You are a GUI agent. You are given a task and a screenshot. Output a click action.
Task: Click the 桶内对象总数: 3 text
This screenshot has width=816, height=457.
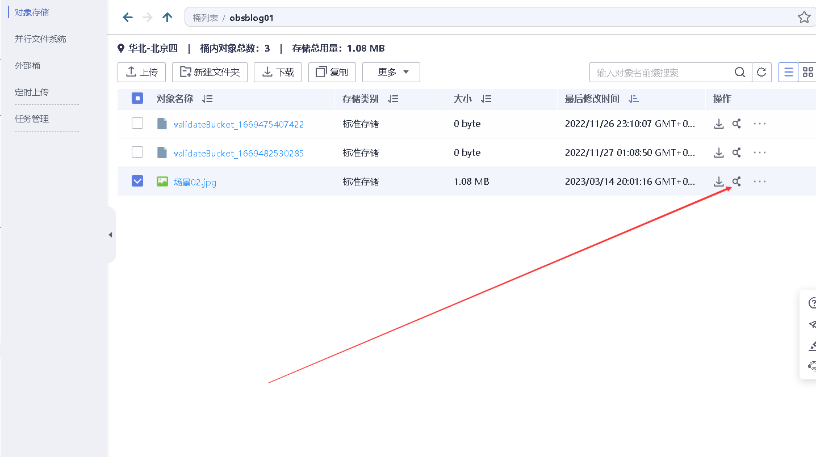pyautogui.click(x=235, y=48)
